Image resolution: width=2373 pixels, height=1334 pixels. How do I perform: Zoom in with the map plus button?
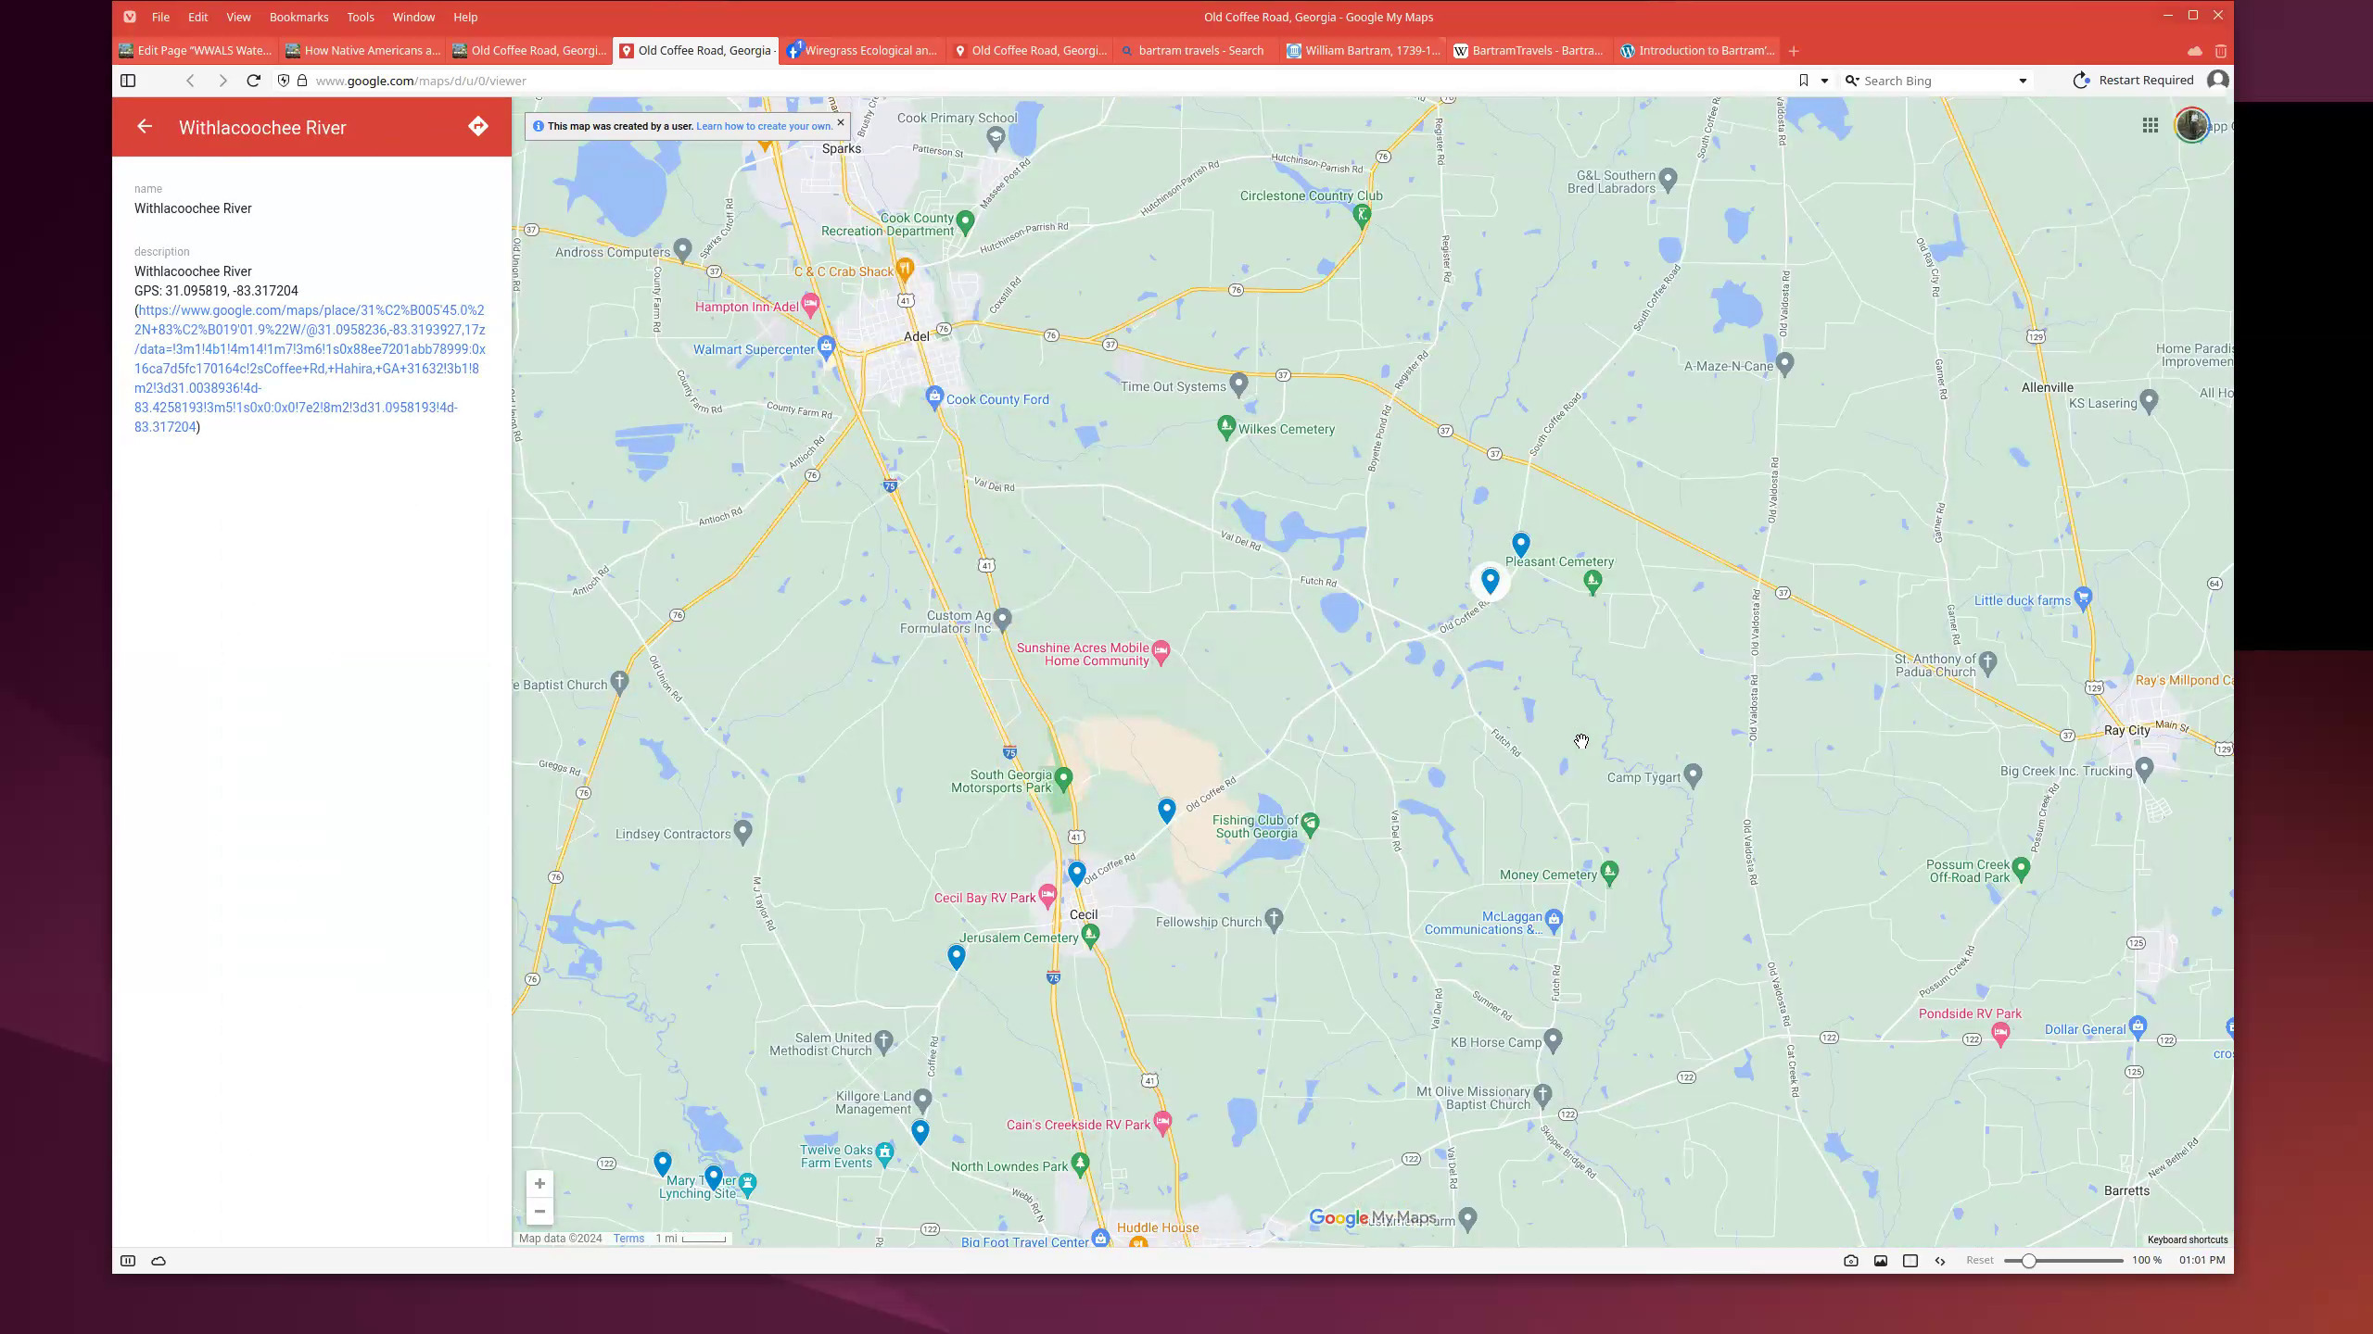(539, 1184)
